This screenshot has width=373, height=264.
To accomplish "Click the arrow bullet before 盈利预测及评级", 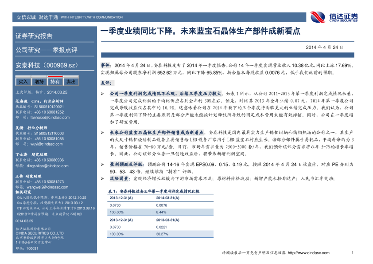I will 102,164.
